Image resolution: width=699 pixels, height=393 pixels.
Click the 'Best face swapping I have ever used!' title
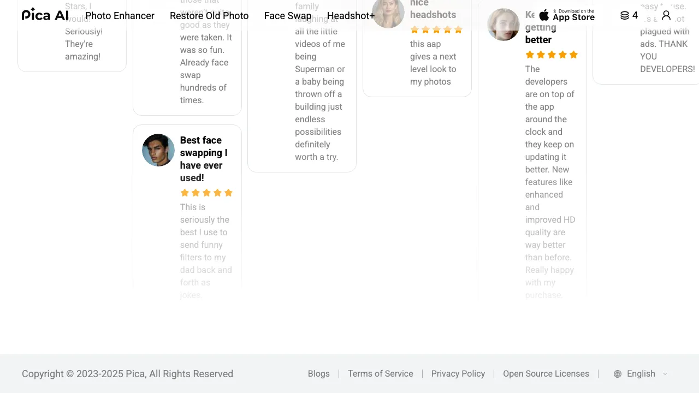pyautogui.click(x=204, y=159)
